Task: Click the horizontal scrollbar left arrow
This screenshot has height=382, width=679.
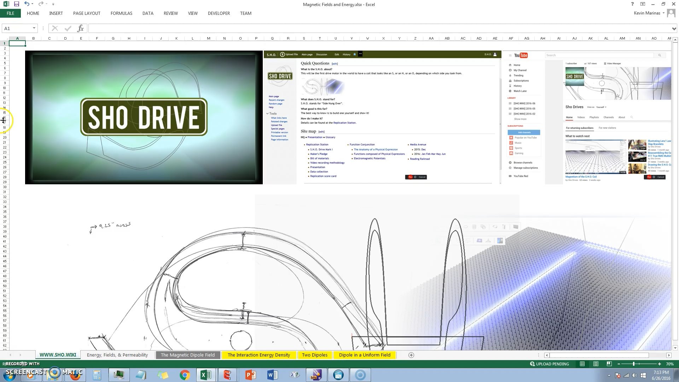Action: click(547, 355)
